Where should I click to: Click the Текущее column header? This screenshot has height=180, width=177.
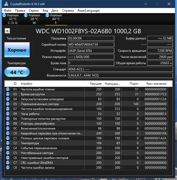tap(94, 84)
